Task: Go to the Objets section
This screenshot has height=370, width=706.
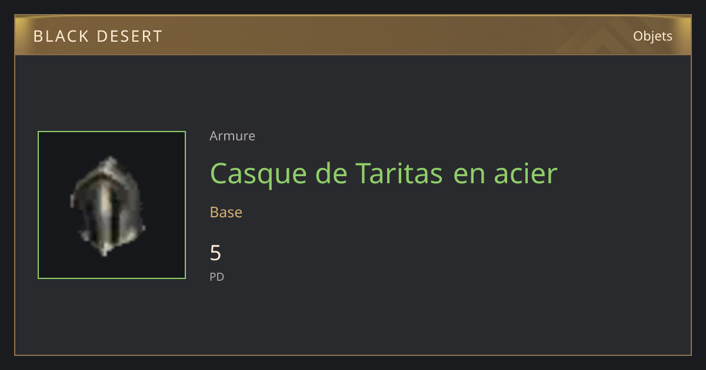Action: (x=652, y=36)
